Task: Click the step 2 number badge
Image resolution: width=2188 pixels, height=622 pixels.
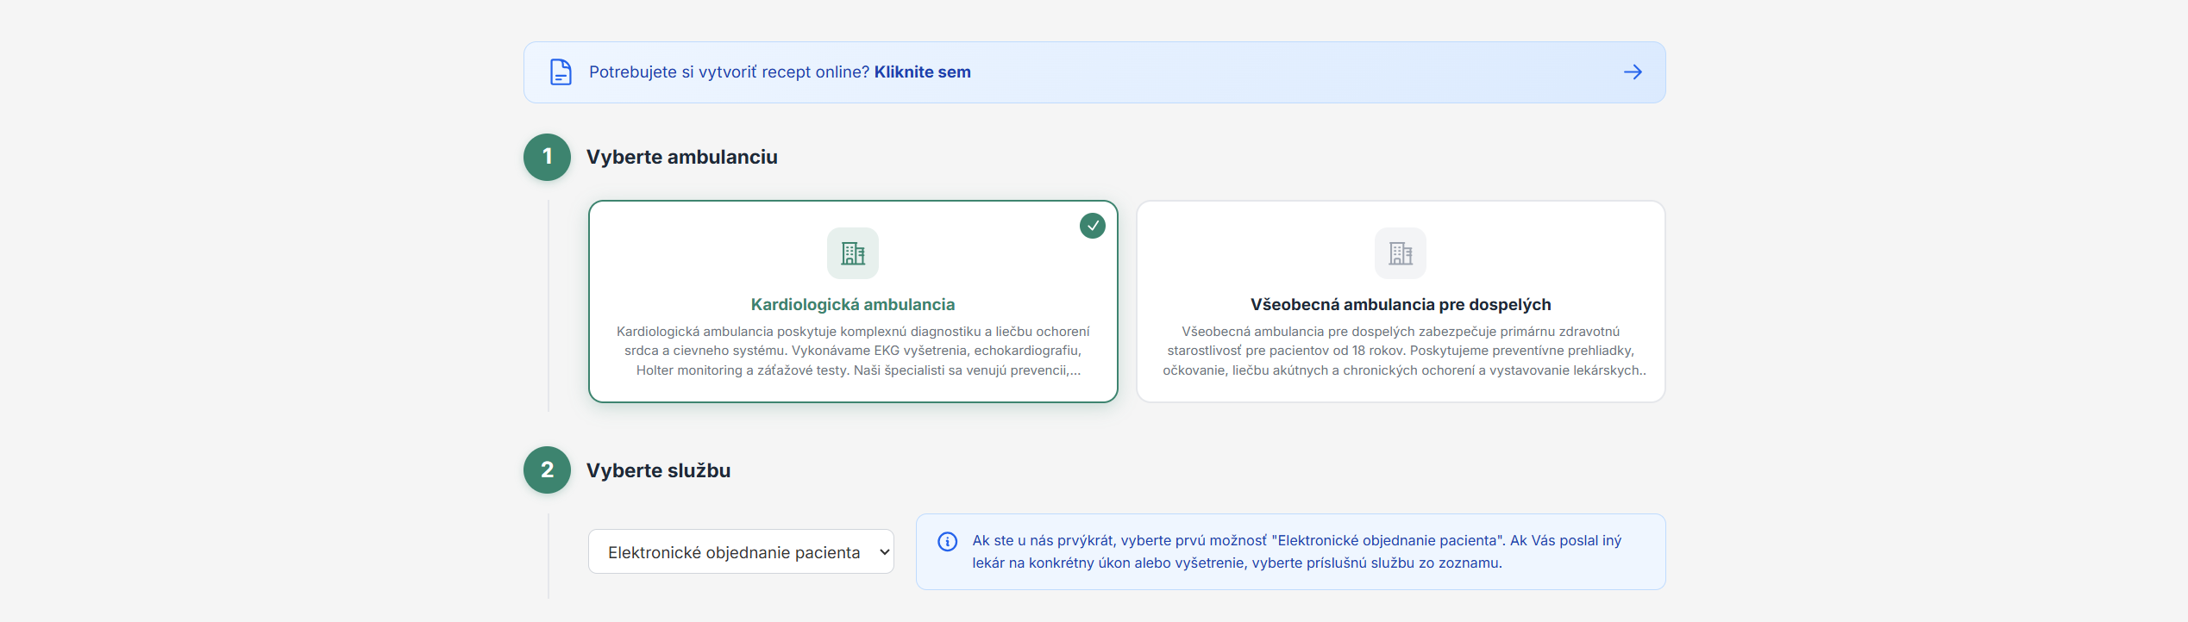Action: [x=547, y=470]
